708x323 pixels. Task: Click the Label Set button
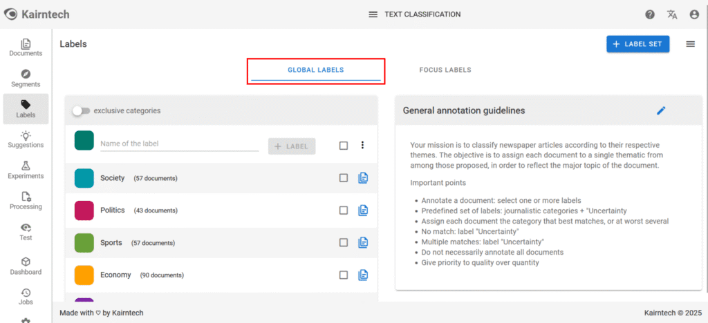tap(637, 44)
